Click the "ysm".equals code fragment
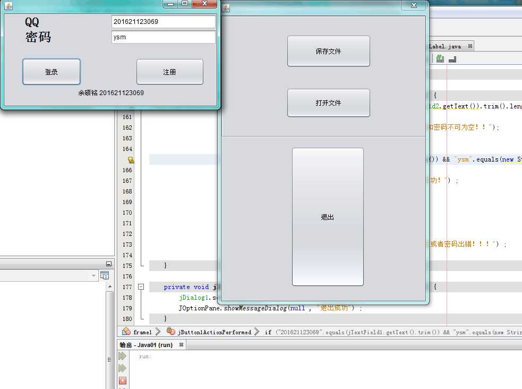The height and width of the screenshot is (389, 522). point(476,159)
